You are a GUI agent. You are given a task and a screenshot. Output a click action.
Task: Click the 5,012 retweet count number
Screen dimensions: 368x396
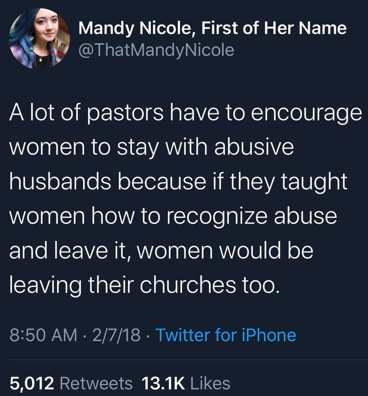point(33,383)
